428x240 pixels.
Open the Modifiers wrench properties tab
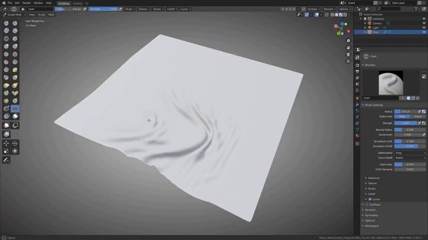pyautogui.click(x=357, y=105)
